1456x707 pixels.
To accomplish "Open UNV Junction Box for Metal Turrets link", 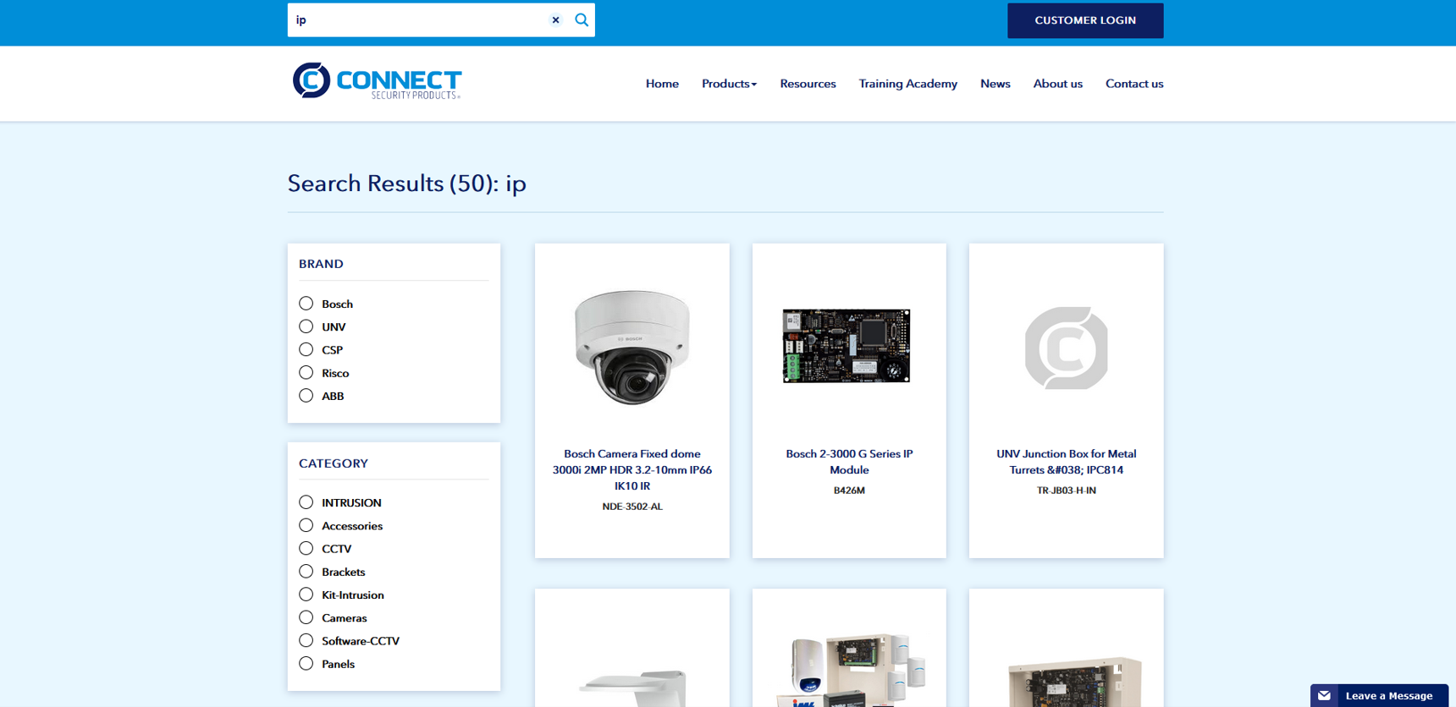I will (x=1066, y=462).
